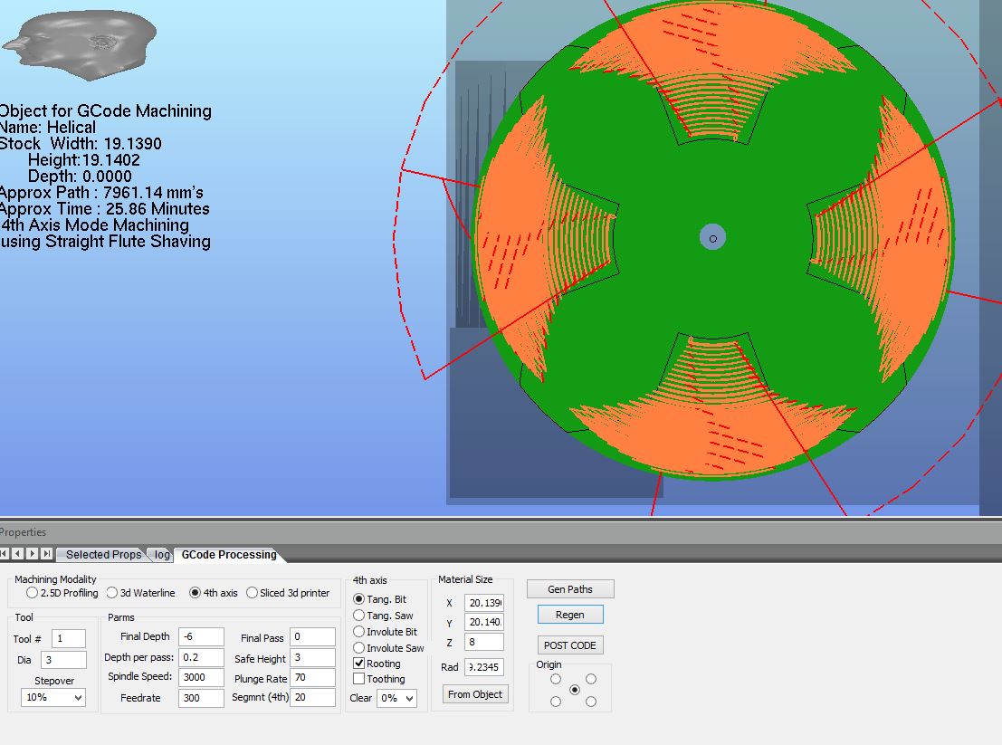Image resolution: width=1002 pixels, height=745 pixels.
Task: Click the Spindle Speed input field
Action: tap(201, 677)
